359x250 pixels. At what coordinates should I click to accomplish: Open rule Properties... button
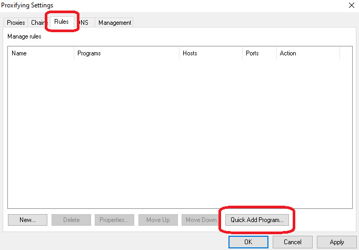click(114, 220)
